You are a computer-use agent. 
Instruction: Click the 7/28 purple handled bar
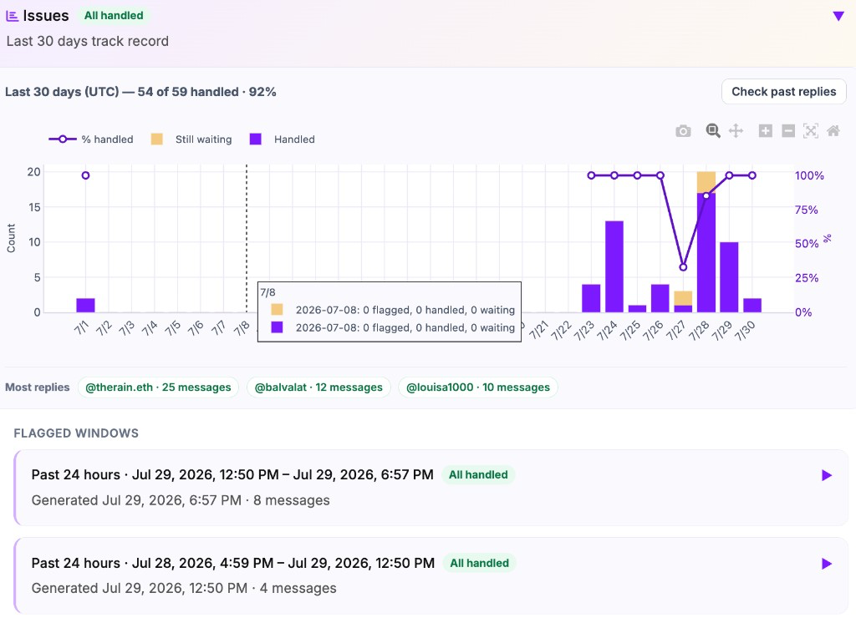[706, 252]
